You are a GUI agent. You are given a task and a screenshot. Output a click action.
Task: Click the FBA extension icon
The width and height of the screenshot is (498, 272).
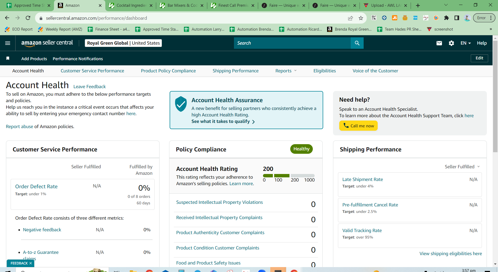[415, 18]
